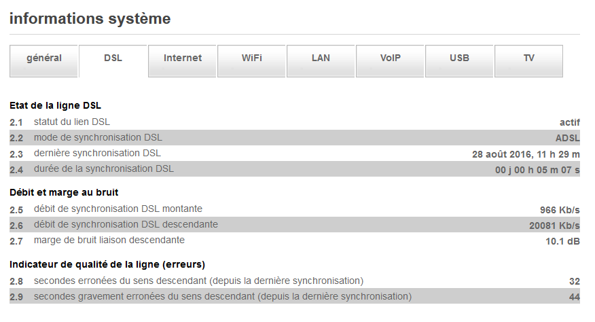Show the VoIP tab

coord(391,58)
